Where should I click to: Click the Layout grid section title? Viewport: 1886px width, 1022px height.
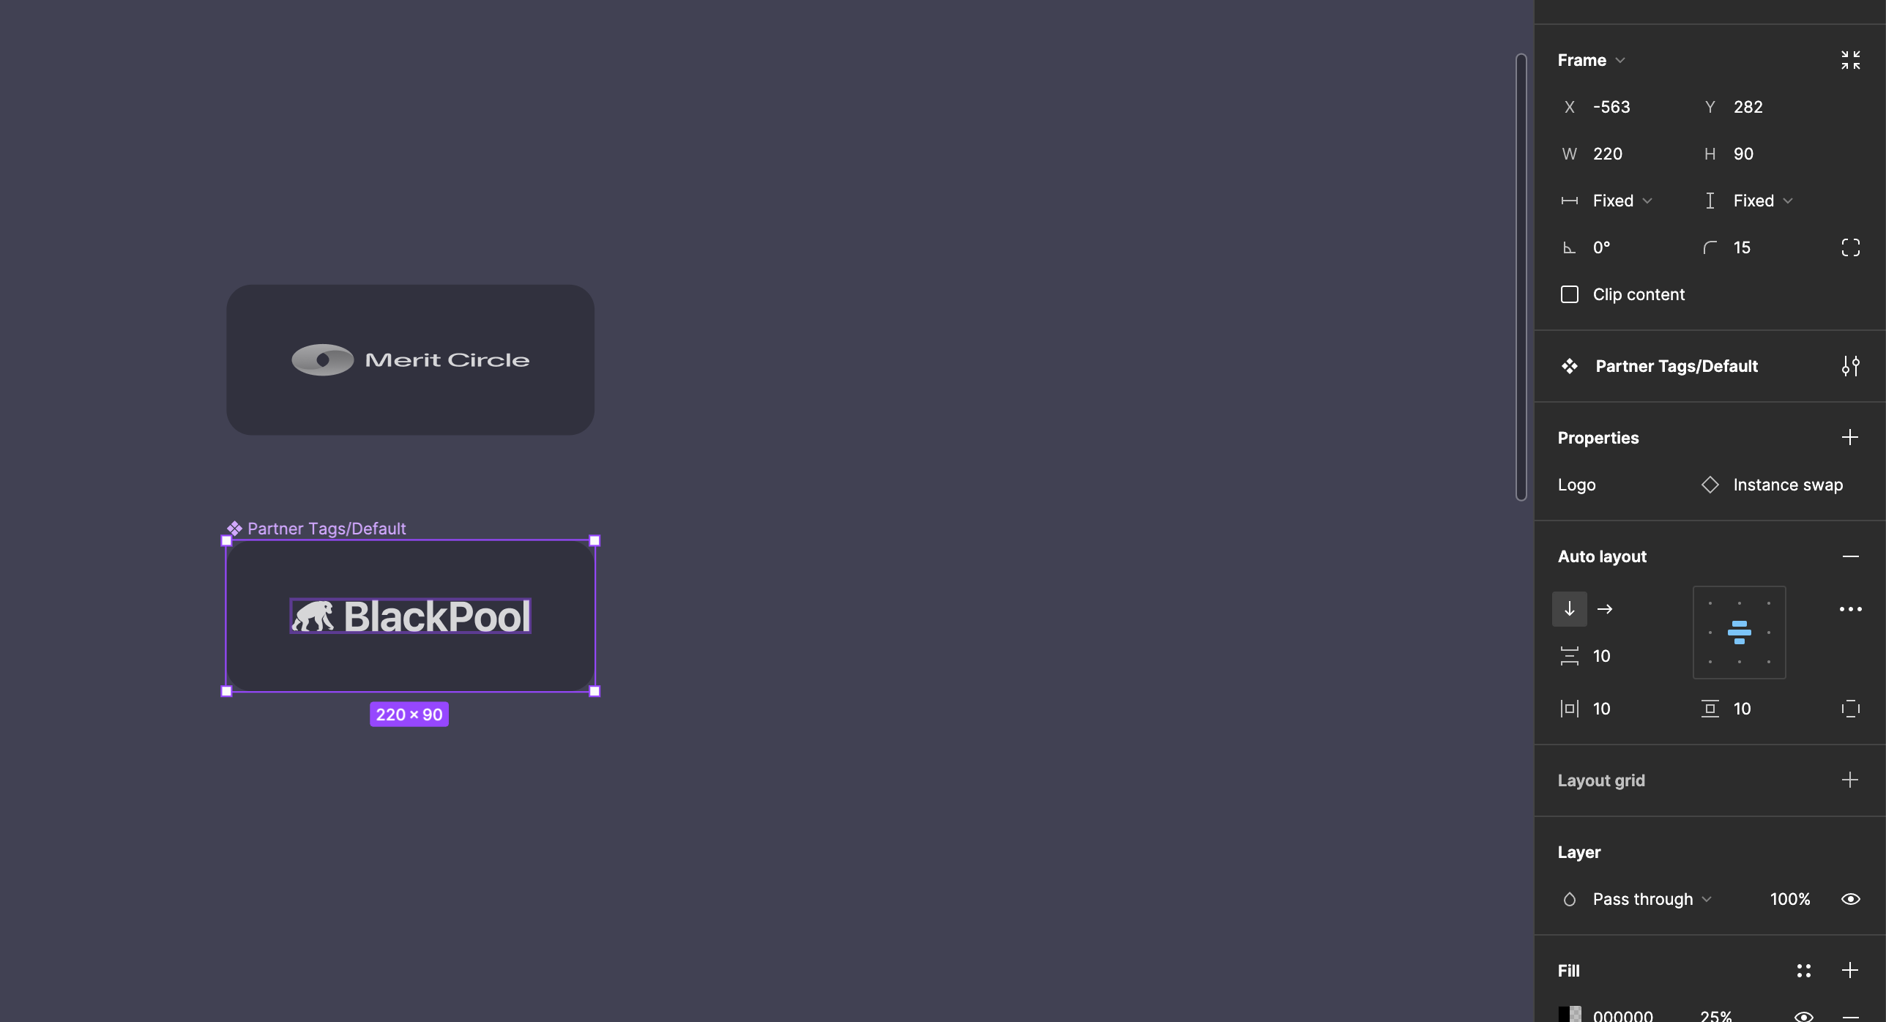pyautogui.click(x=1601, y=780)
